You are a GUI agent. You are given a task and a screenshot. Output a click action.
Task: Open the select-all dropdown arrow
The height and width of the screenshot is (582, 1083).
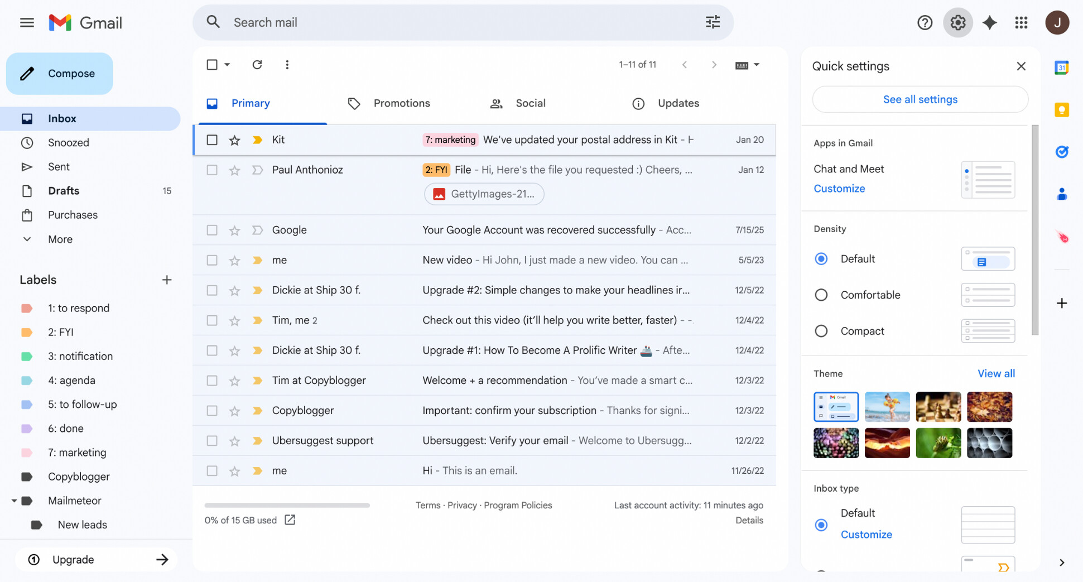click(227, 64)
